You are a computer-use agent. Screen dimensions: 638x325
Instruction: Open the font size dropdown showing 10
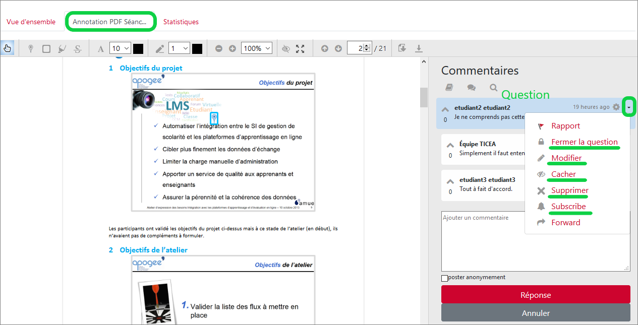click(120, 48)
